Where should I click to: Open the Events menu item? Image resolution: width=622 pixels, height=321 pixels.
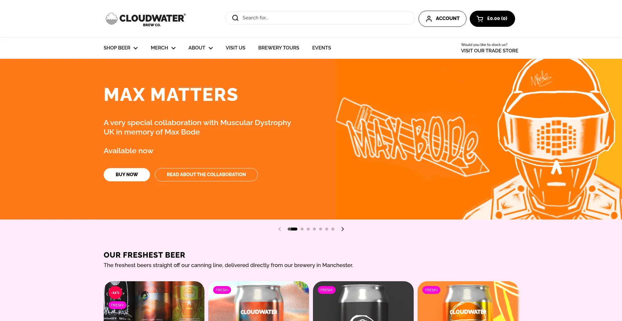321,48
